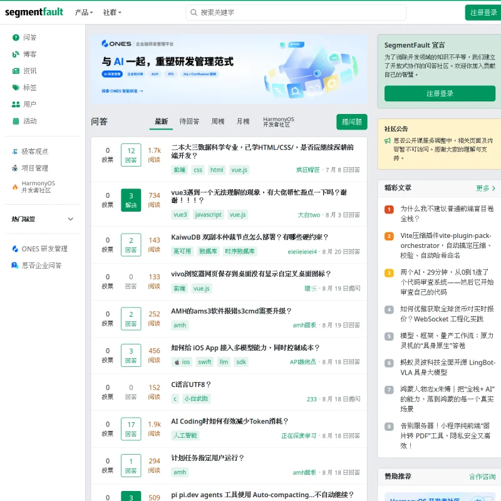
Task: Open article 蚂蚁灵波科技全面开源 LingBot-VLA
Action: 447,368
